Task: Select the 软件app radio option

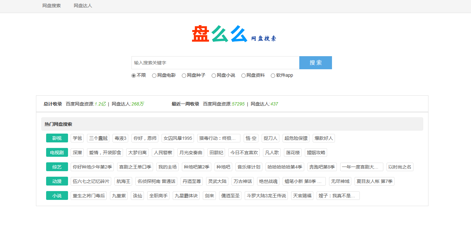Action: coord(273,75)
